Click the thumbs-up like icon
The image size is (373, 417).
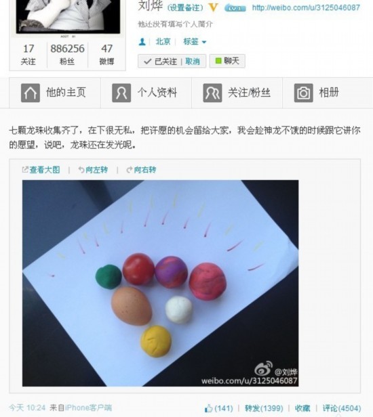click(208, 408)
